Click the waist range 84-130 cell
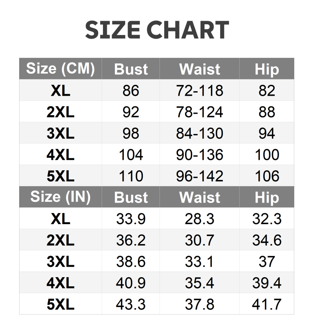The image size is (319, 319). (199, 133)
